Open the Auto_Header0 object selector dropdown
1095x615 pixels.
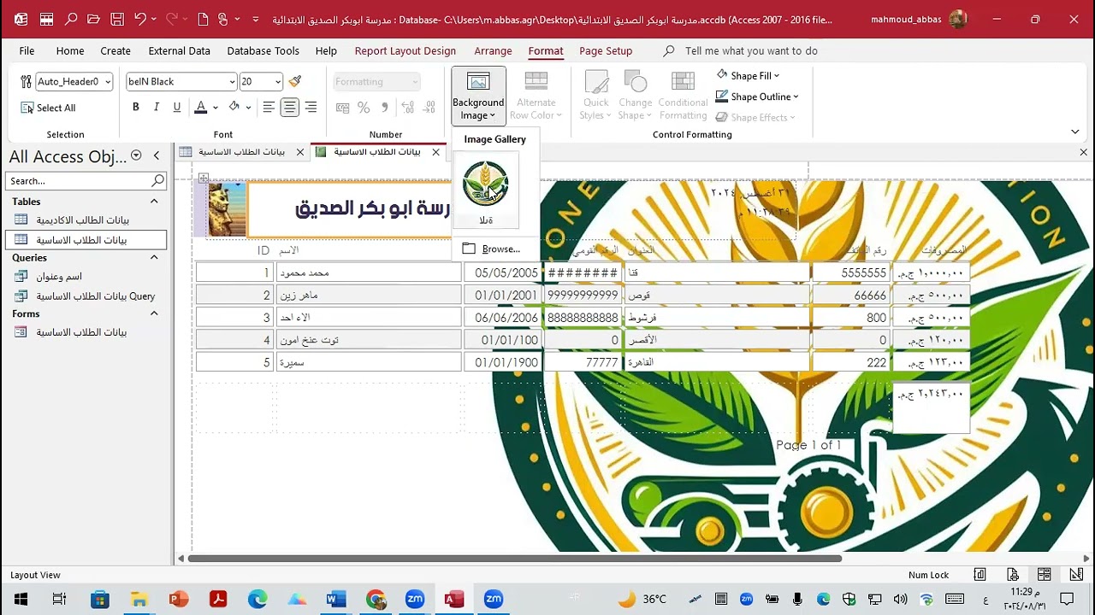point(108,82)
